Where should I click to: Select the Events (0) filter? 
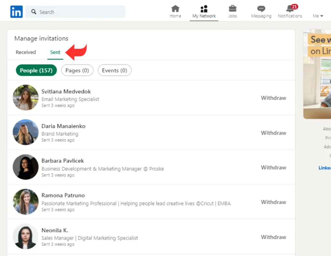(114, 70)
